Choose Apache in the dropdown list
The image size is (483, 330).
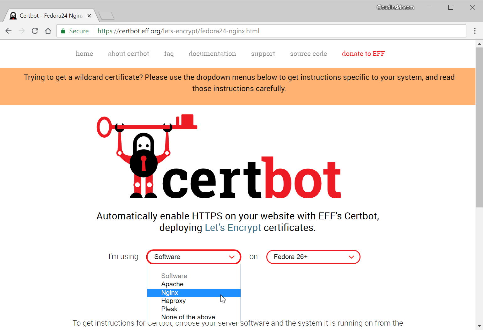coord(194,284)
